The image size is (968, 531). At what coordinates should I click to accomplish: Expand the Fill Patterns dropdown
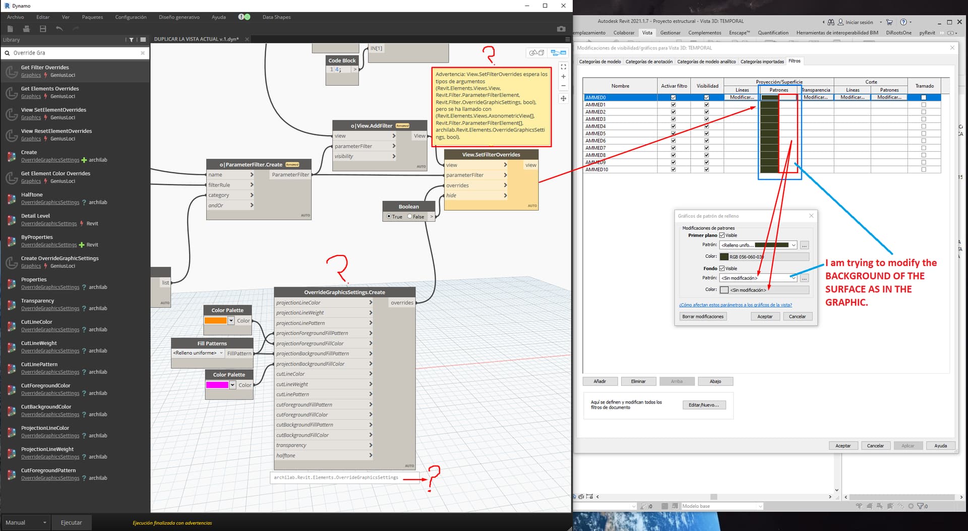point(221,353)
